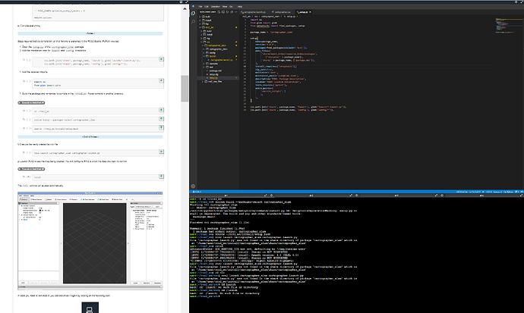The width and height of the screenshot is (524, 313).
Task: Click src in editor breadcrumb
Action: (x=256, y=17)
